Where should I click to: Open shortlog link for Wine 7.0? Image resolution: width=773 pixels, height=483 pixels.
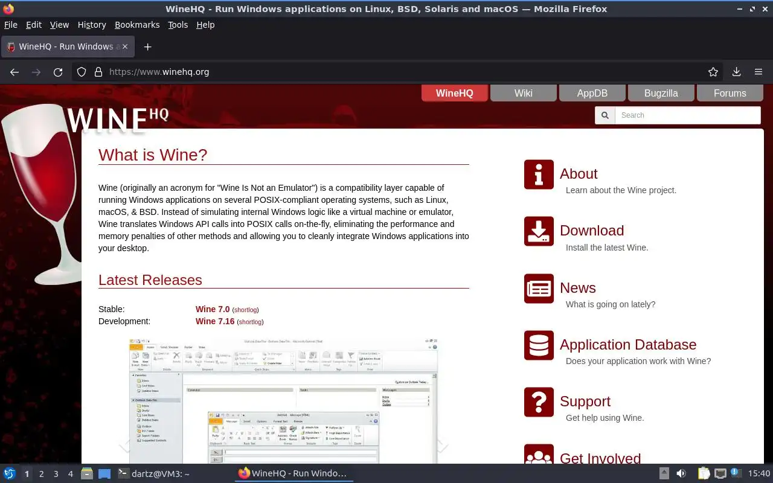click(x=245, y=310)
